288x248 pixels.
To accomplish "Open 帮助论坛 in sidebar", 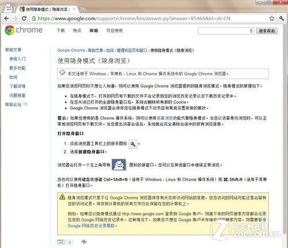I will pyautogui.click(x=13, y=105).
